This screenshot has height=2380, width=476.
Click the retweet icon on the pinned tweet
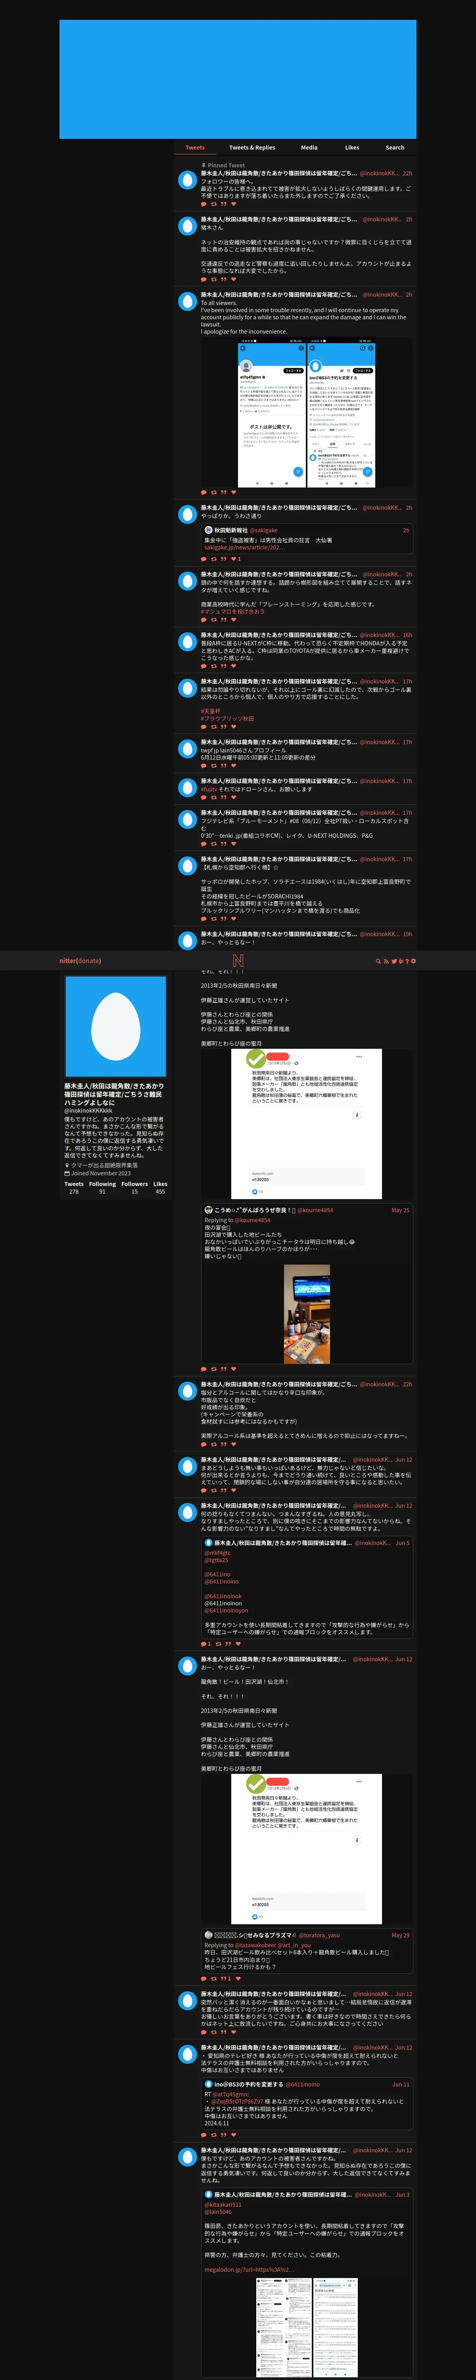coord(213,204)
